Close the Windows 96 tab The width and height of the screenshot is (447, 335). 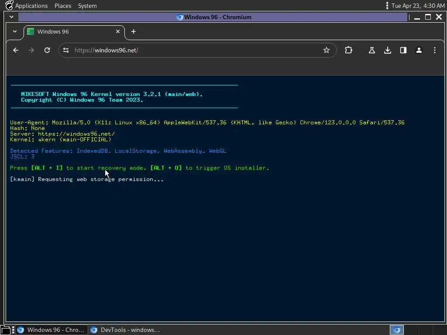point(118,31)
